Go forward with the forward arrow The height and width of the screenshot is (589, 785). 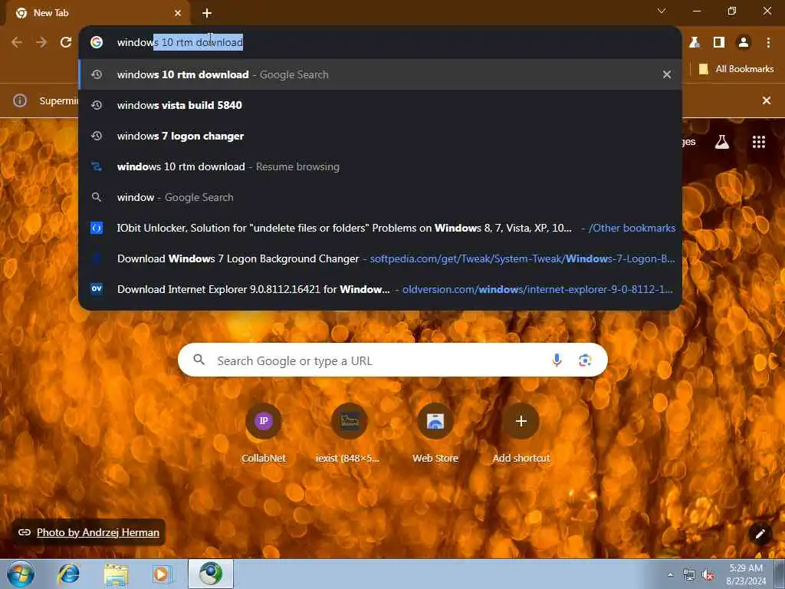click(41, 43)
